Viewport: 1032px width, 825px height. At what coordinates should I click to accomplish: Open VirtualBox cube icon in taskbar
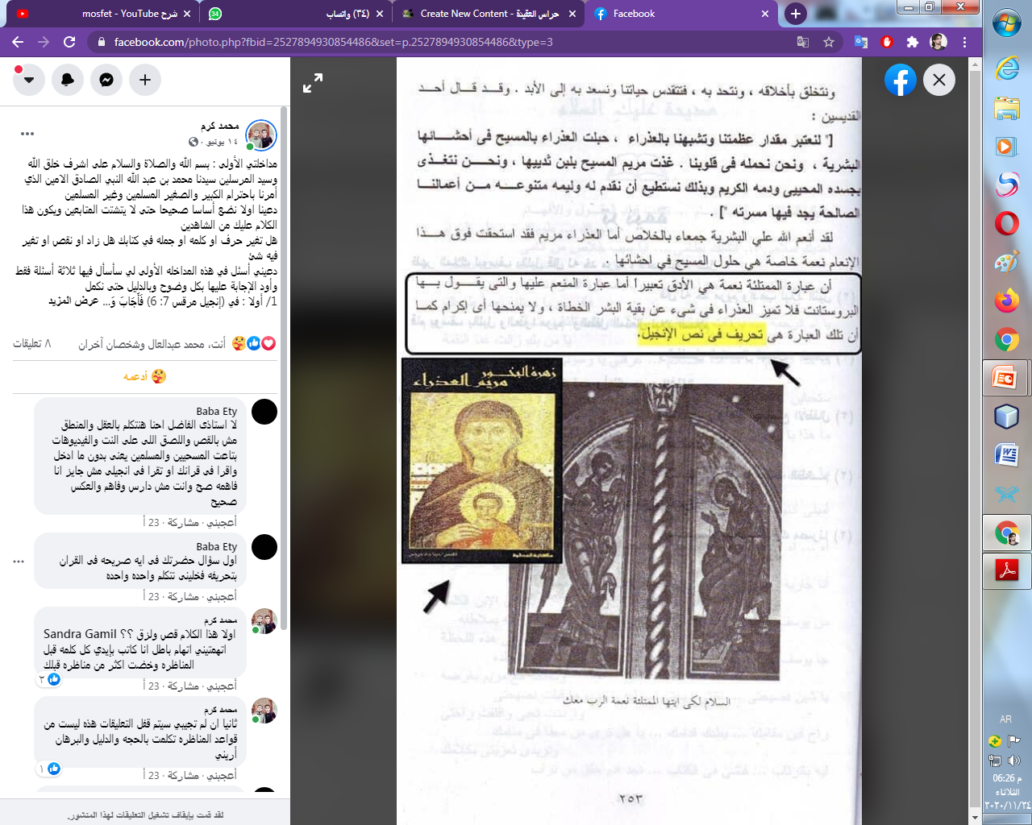click(x=1007, y=417)
